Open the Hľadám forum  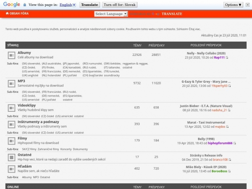[x=25, y=166]
